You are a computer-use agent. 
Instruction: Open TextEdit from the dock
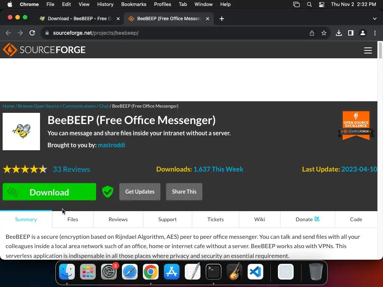click(x=193, y=272)
